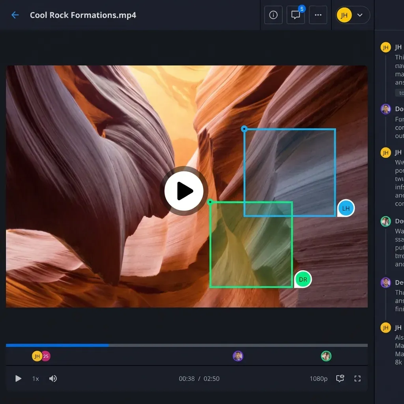
Task: Play the video from the center overlay
Action: (x=184, y=191)
